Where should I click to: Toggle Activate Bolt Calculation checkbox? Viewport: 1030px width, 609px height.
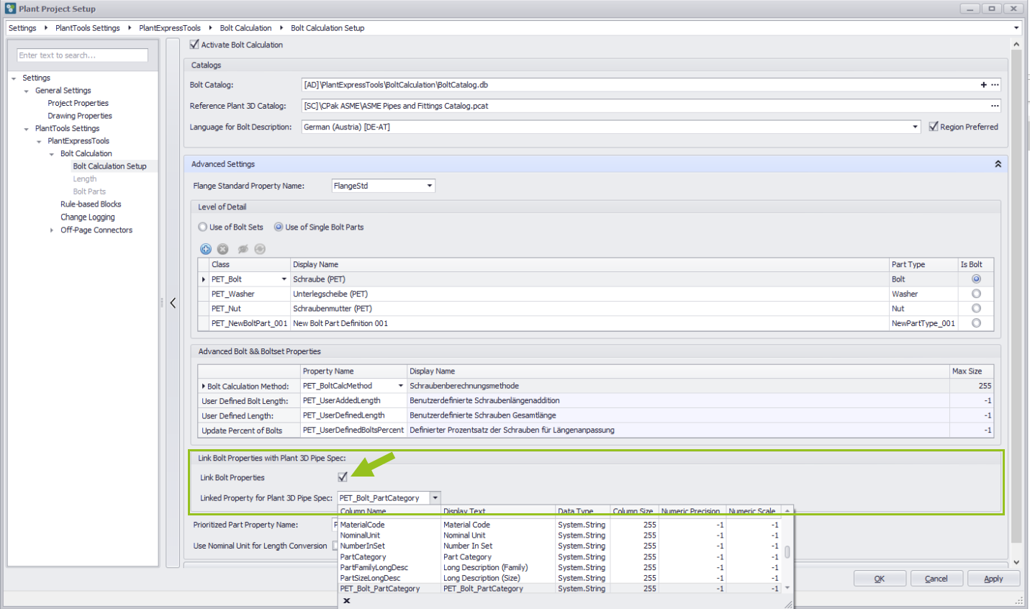tap(194, 45)
